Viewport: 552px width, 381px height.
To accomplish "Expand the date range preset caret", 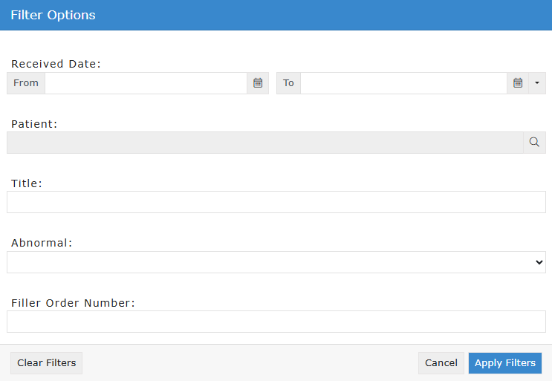I will [537, 83].
